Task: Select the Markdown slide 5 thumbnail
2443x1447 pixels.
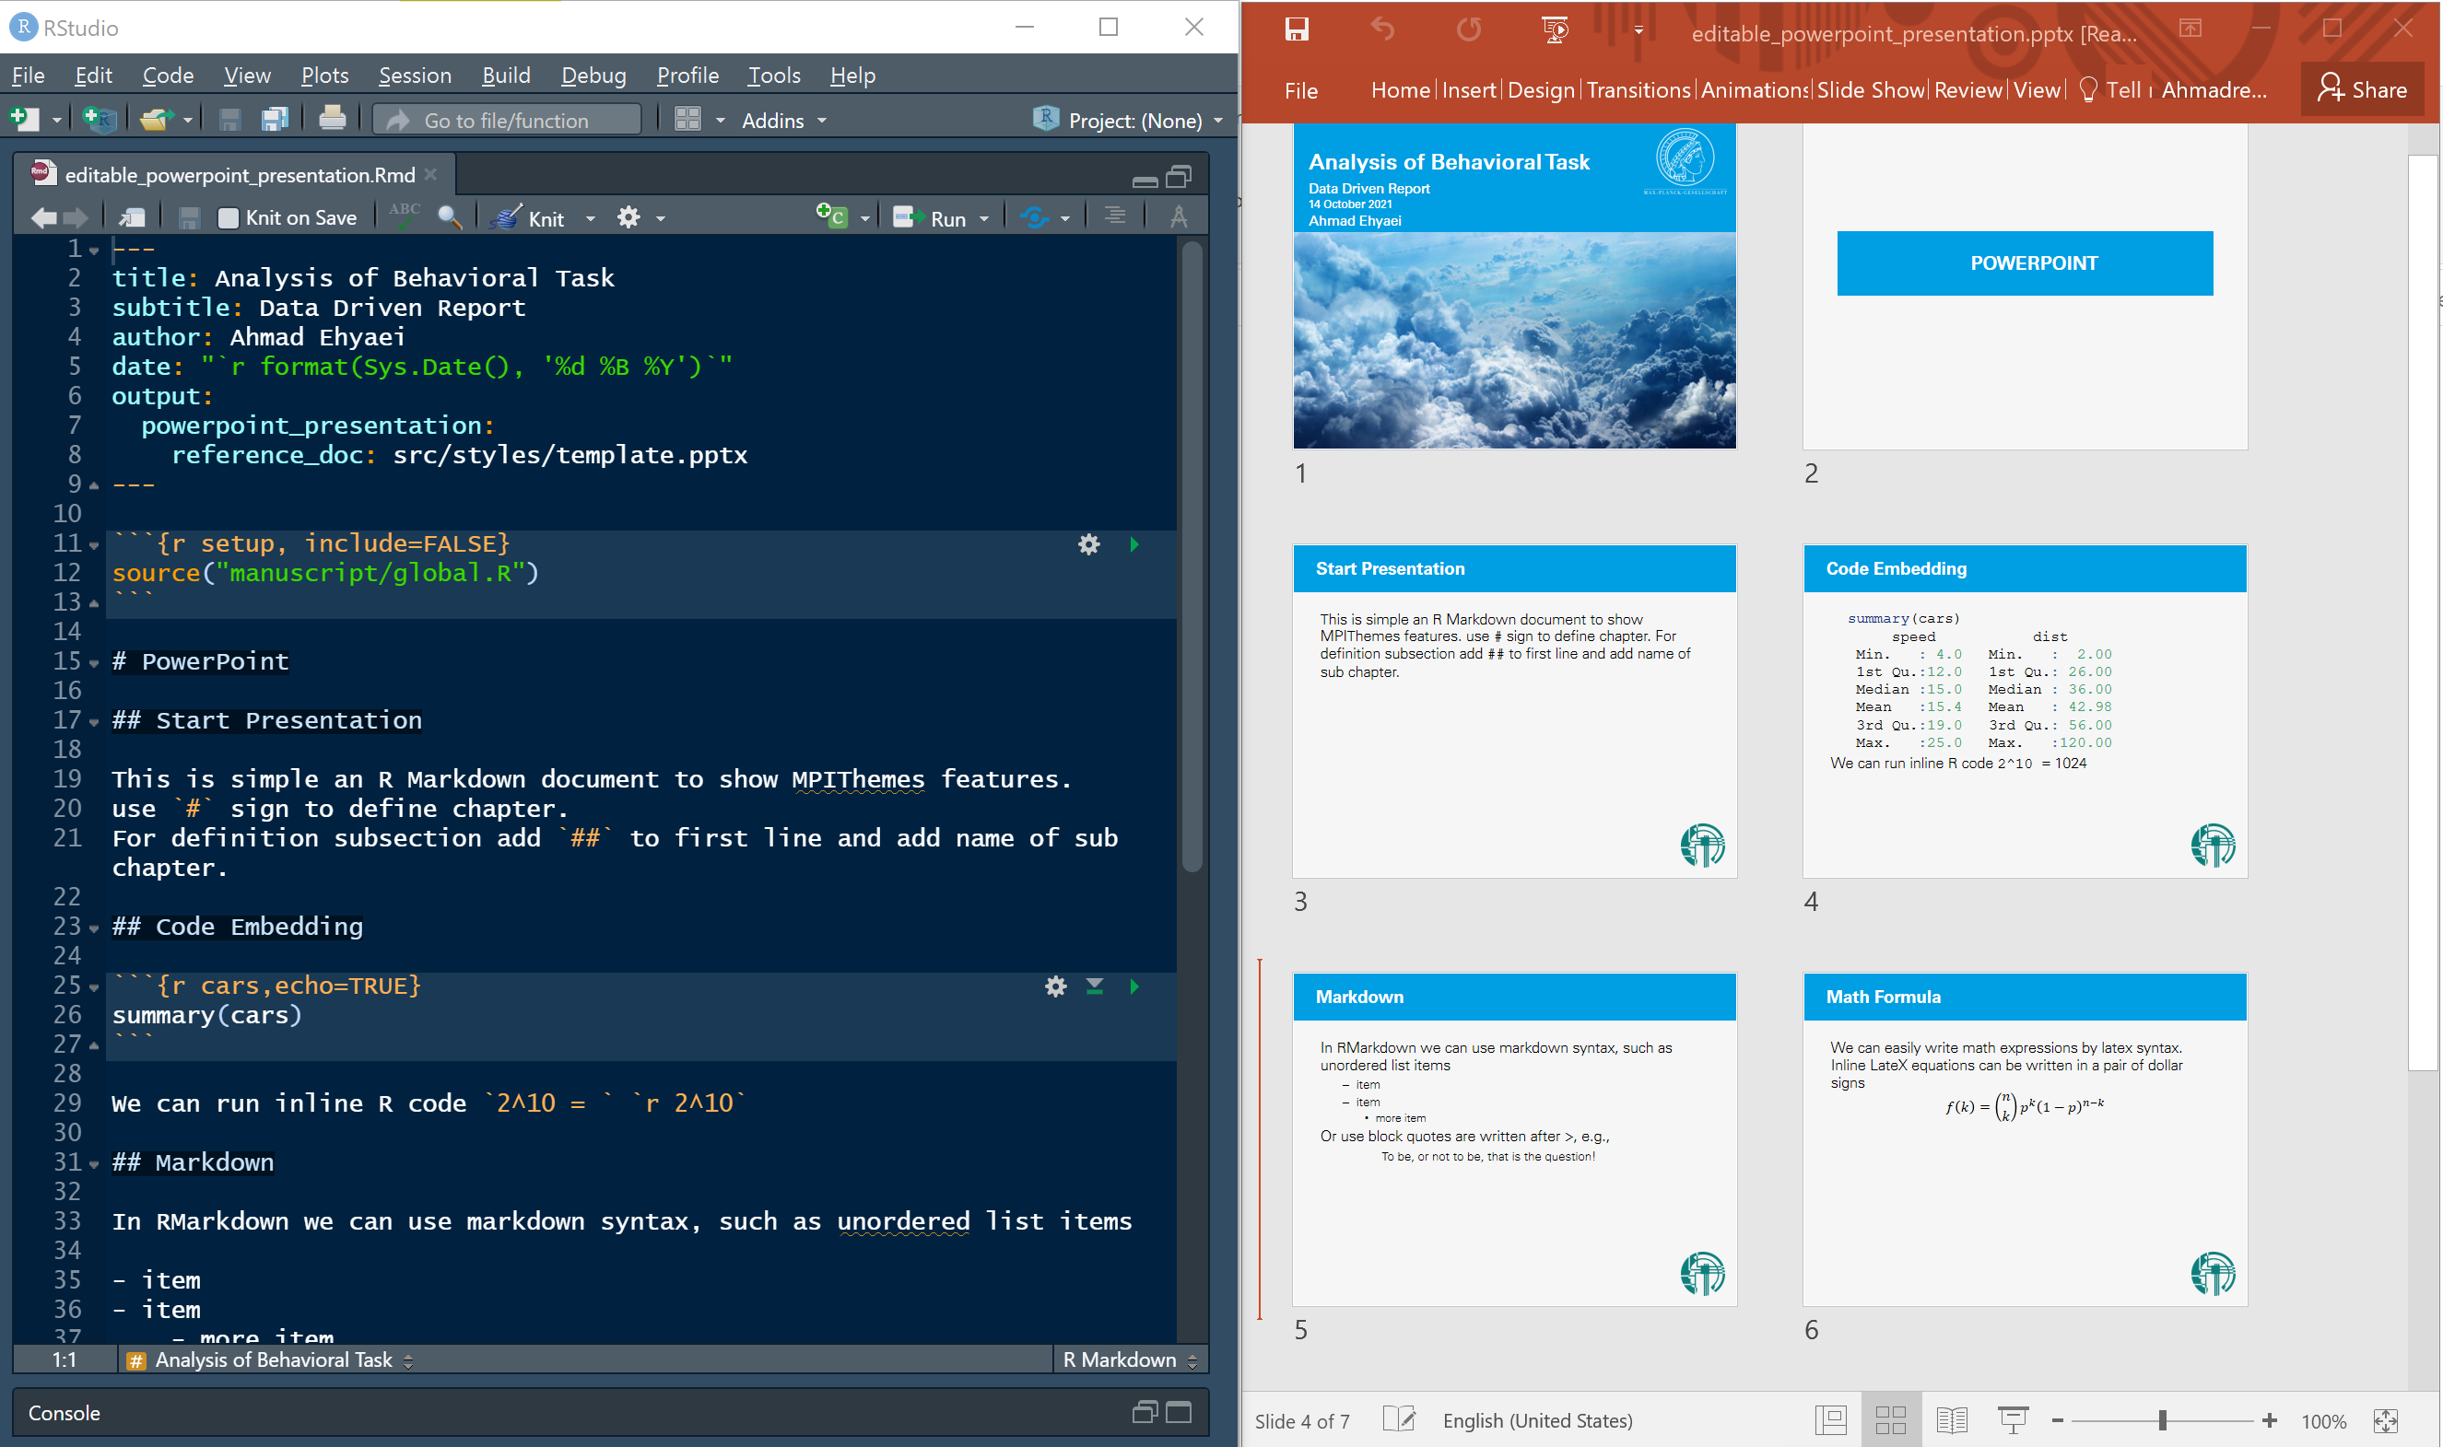Action: 1513,1138
